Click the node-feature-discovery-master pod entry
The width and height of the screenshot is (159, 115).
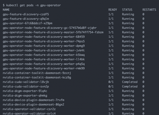[53, 32]
